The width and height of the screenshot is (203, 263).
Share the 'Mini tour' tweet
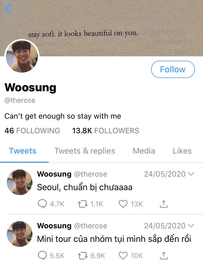click(163, 255)
